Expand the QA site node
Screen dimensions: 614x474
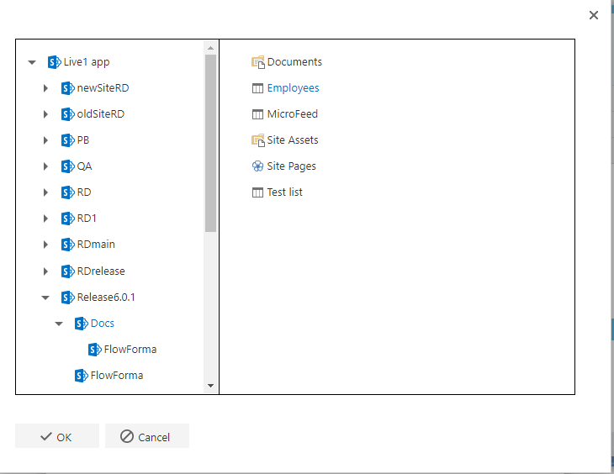point(45,166)
